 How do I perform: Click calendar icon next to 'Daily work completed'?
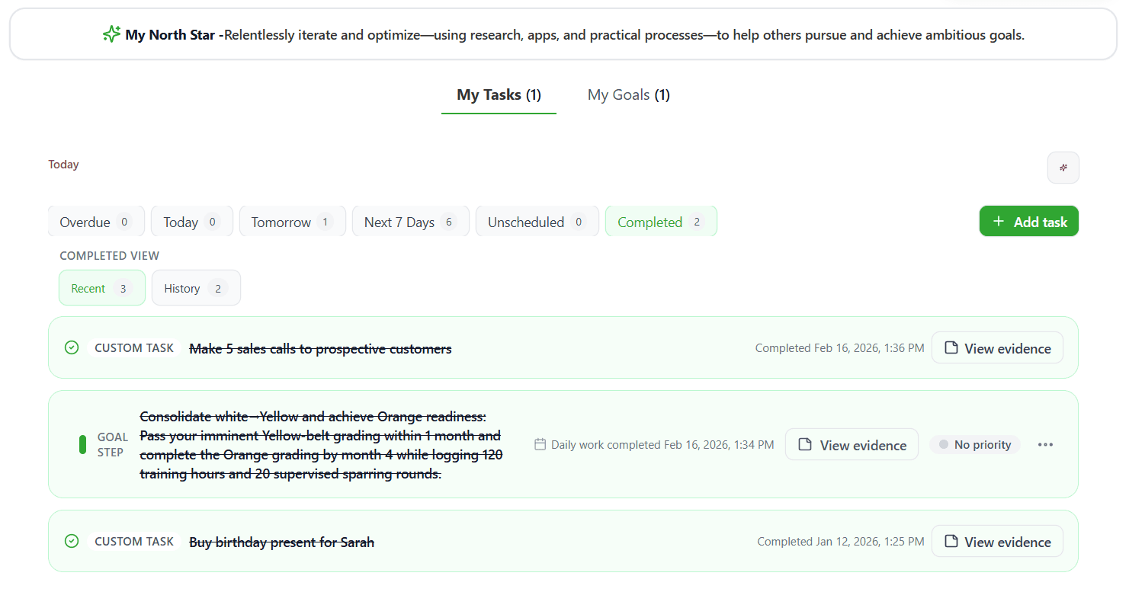[x=540, y=444]
